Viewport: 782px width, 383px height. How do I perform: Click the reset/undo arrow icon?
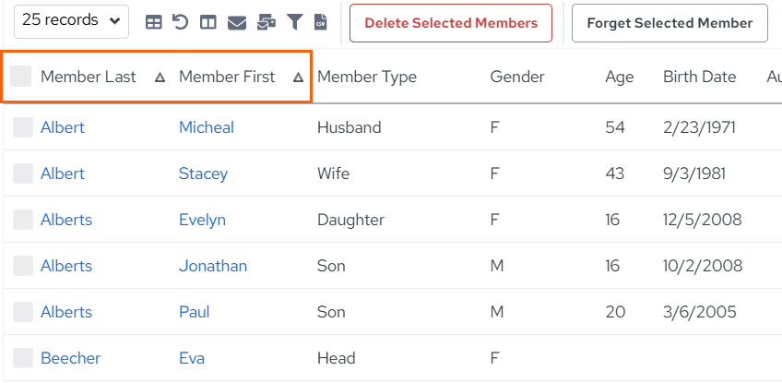(x=181, y=22)
